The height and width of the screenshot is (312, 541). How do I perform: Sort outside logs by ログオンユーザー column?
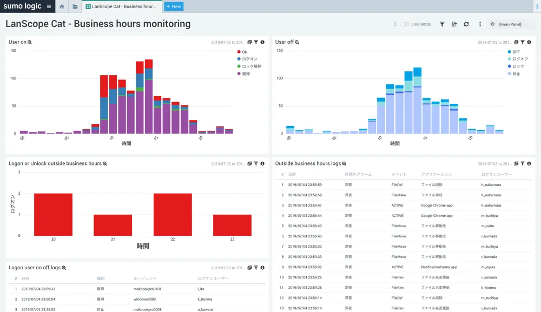point(497,175)
